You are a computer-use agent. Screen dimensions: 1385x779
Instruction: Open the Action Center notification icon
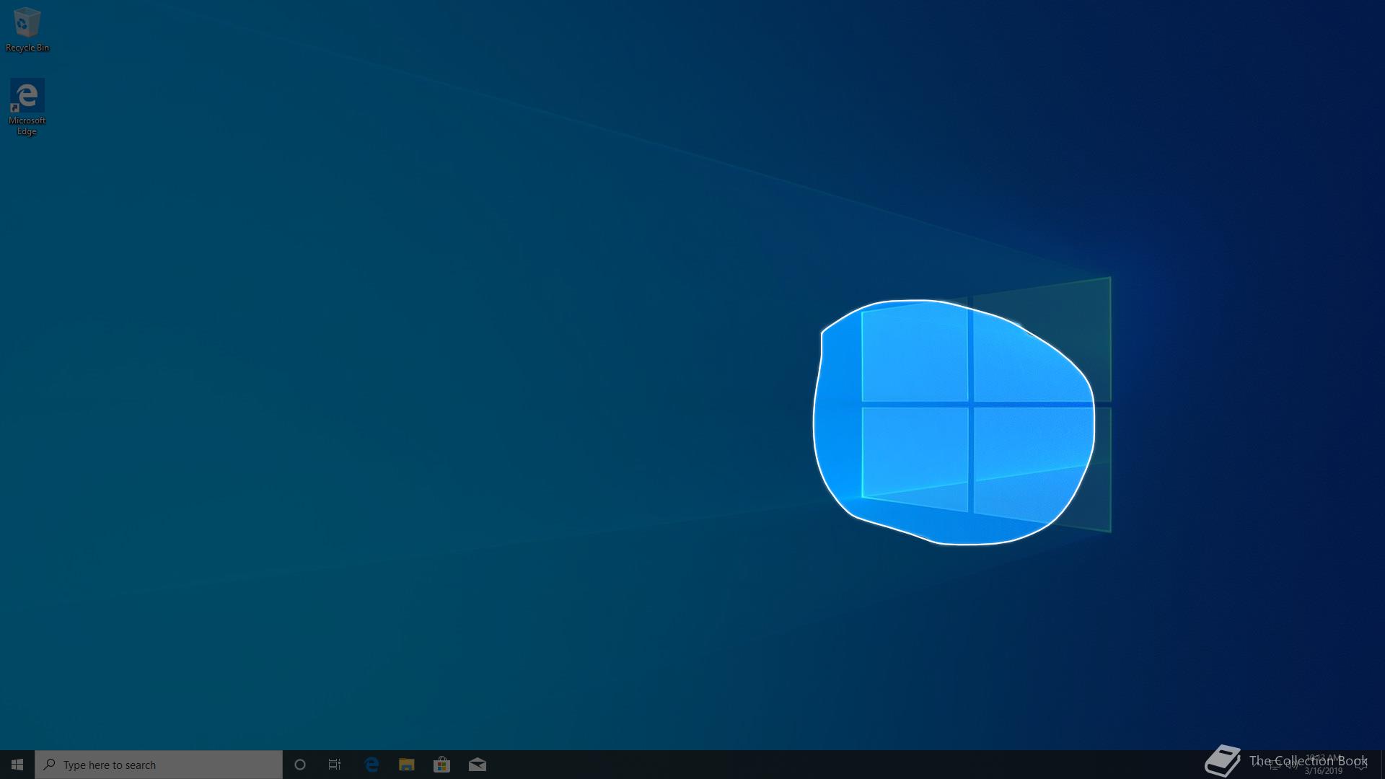click(x=1361, y=765)
